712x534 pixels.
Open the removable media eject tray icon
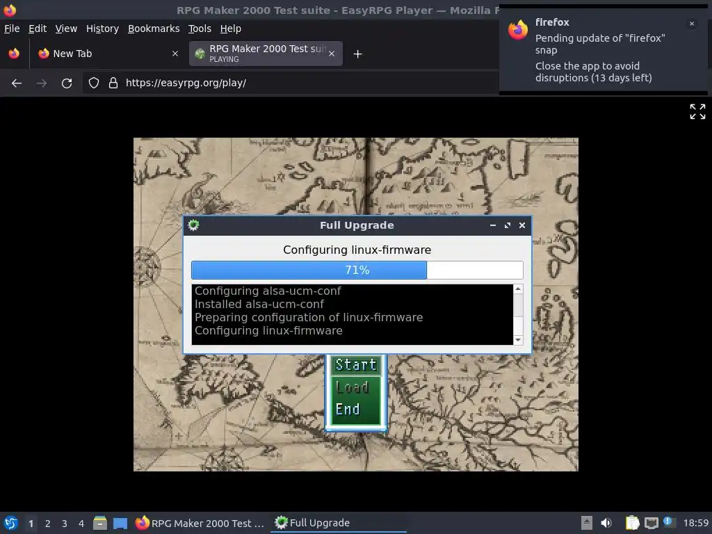point(587,523)
